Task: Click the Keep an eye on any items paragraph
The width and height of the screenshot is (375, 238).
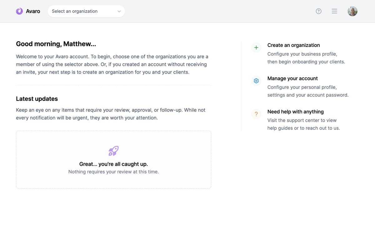Action: [x=111, y=114]
